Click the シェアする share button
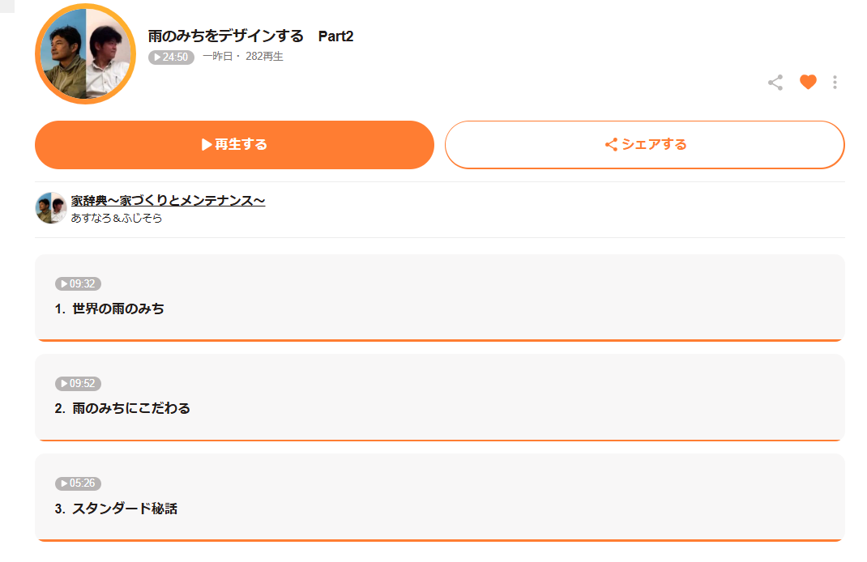Viewport: 867px width, 562px height. coord(645,145)
